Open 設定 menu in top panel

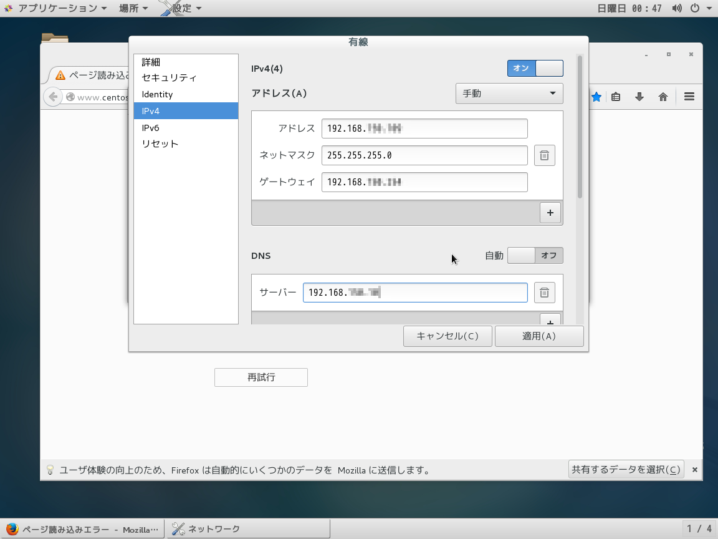point(182,8)
